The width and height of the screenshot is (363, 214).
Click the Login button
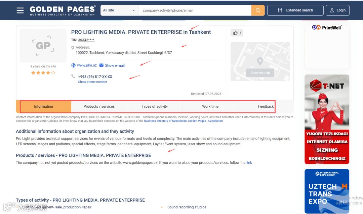(x=337, y=10)
